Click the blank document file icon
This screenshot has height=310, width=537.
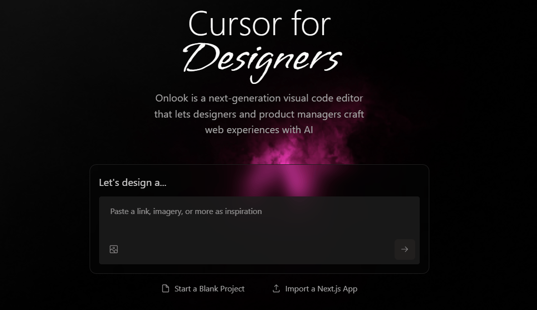166,289
